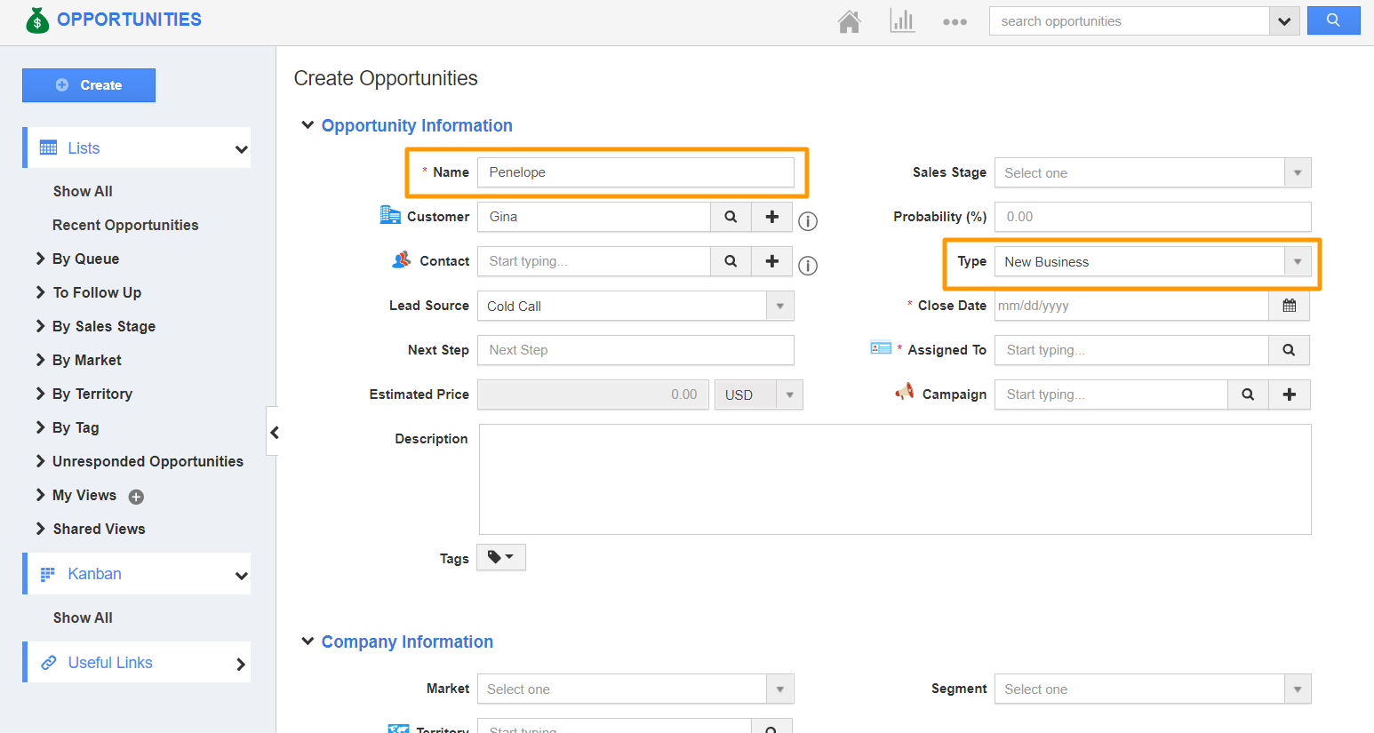Open the Close Date calendar picker
The height and width of the screenshot is (733, 1374).
click(1290, 306)
